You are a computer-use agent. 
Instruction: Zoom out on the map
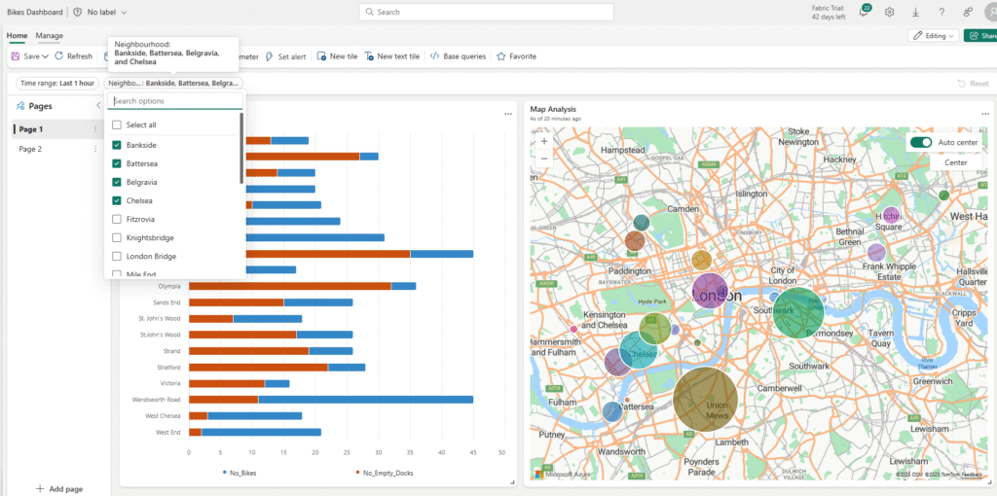543,158
